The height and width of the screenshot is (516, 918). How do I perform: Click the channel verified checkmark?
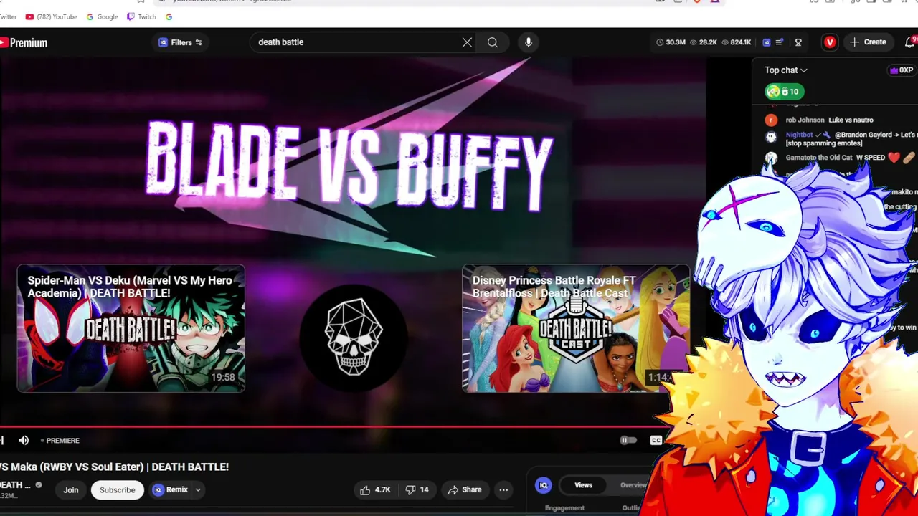pyautogui.click(x=39, y=485)
